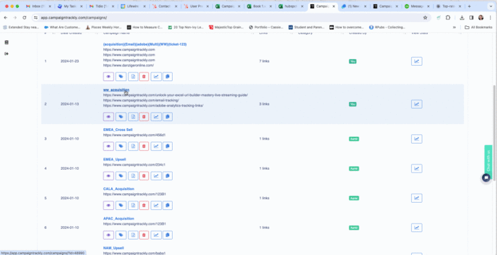Click the trash icon for APAC_Acquisition
Screen dimensions: 497x255
144,235
